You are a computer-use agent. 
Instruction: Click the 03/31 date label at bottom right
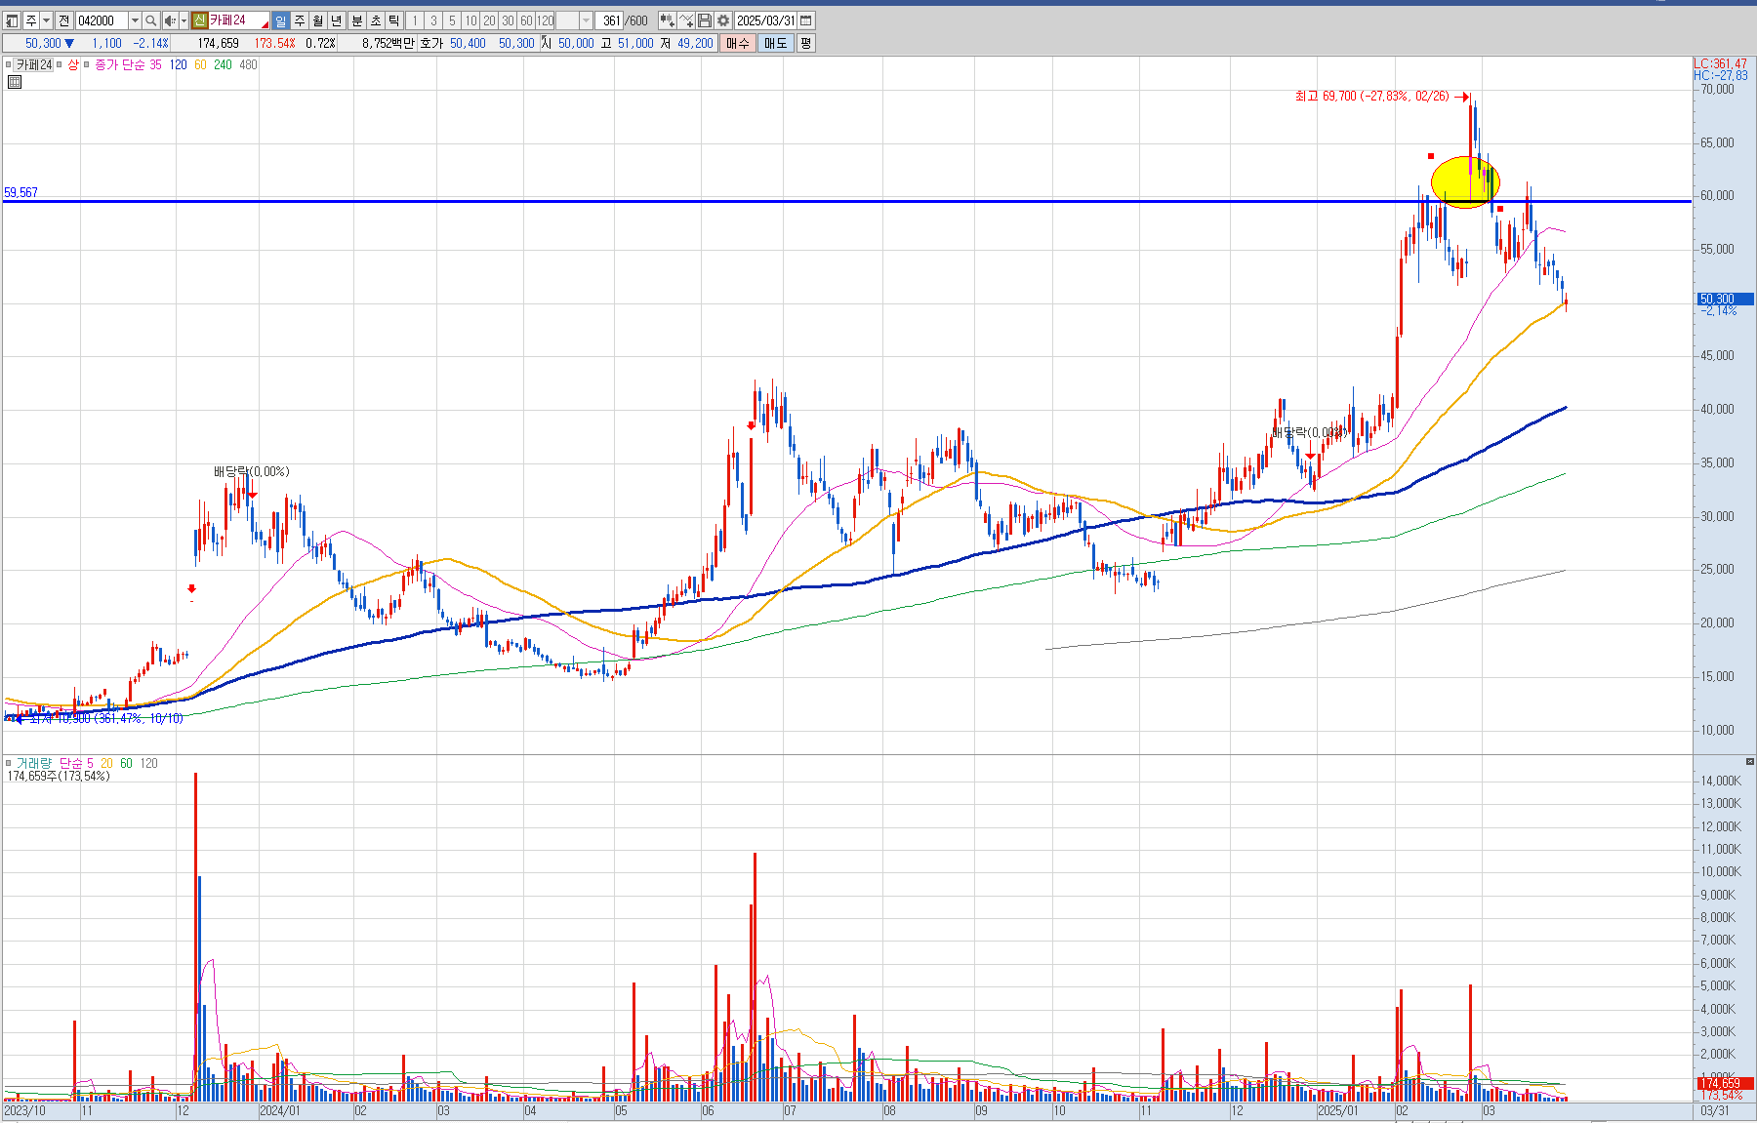(x=1715, y=1110)
